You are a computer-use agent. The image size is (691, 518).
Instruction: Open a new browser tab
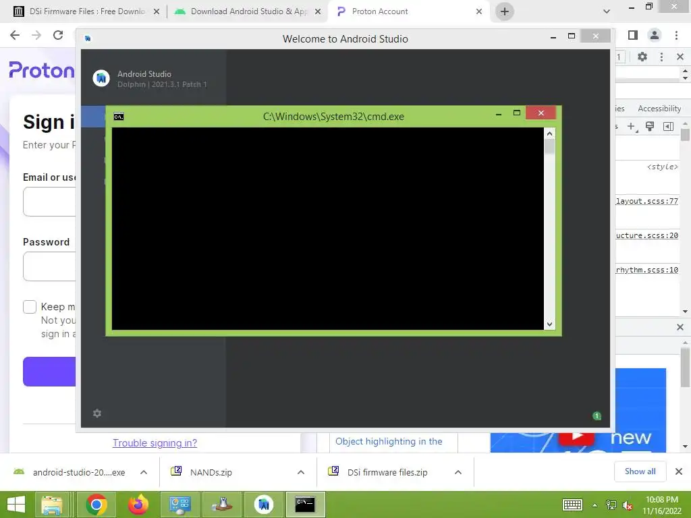click(x=505, y=11)
